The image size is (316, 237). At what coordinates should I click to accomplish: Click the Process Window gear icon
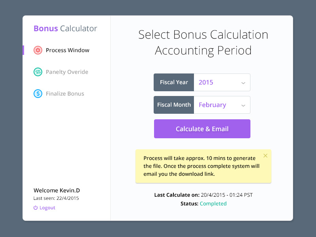point(38,50)
